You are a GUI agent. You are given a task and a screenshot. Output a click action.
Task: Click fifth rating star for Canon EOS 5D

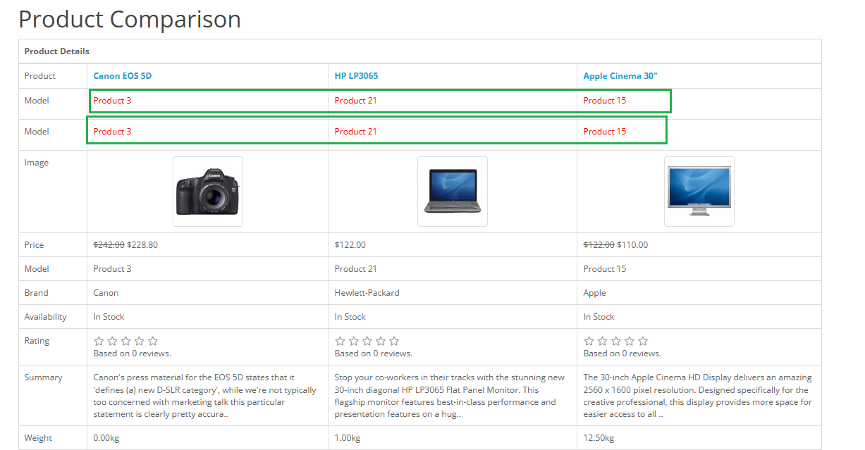point(153,341)
